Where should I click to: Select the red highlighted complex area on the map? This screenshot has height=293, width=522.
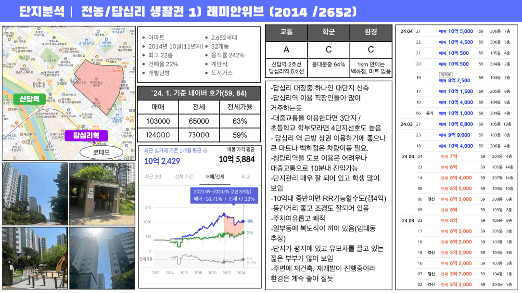pyautogui.click(x=99, y=87)
